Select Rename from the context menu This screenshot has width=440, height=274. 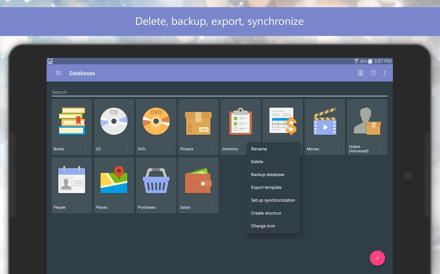(x=259, y=149)
